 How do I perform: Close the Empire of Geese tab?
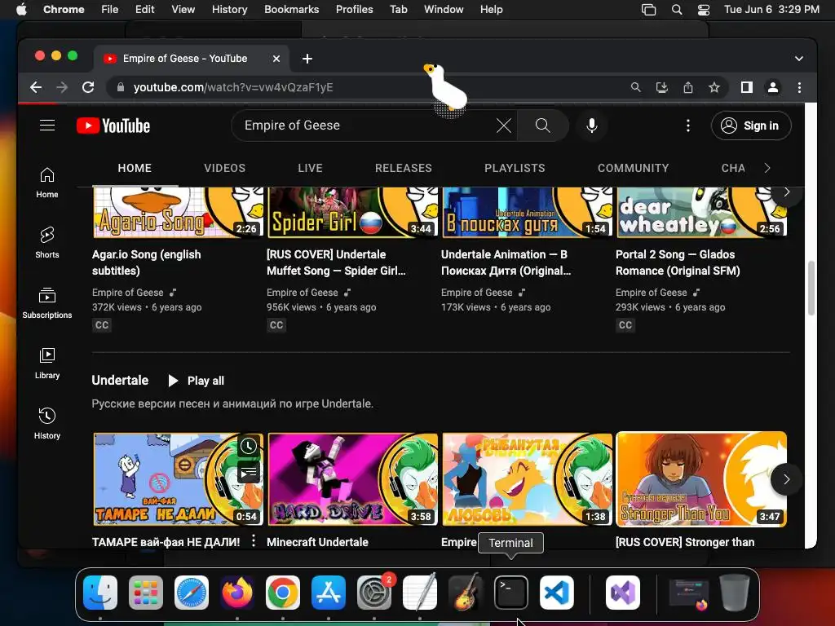click(x=276, y=59)
